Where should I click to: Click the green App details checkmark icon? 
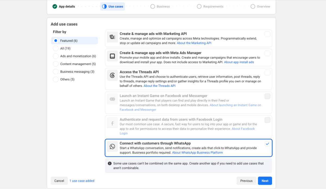(x=55, y=6)
